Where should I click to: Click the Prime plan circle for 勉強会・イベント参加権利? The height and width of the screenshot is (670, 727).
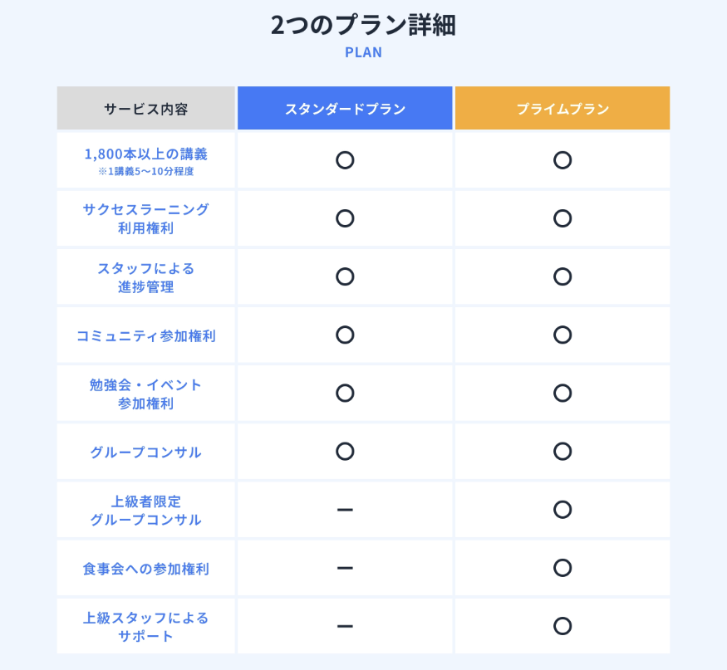[x=562, y=393]
